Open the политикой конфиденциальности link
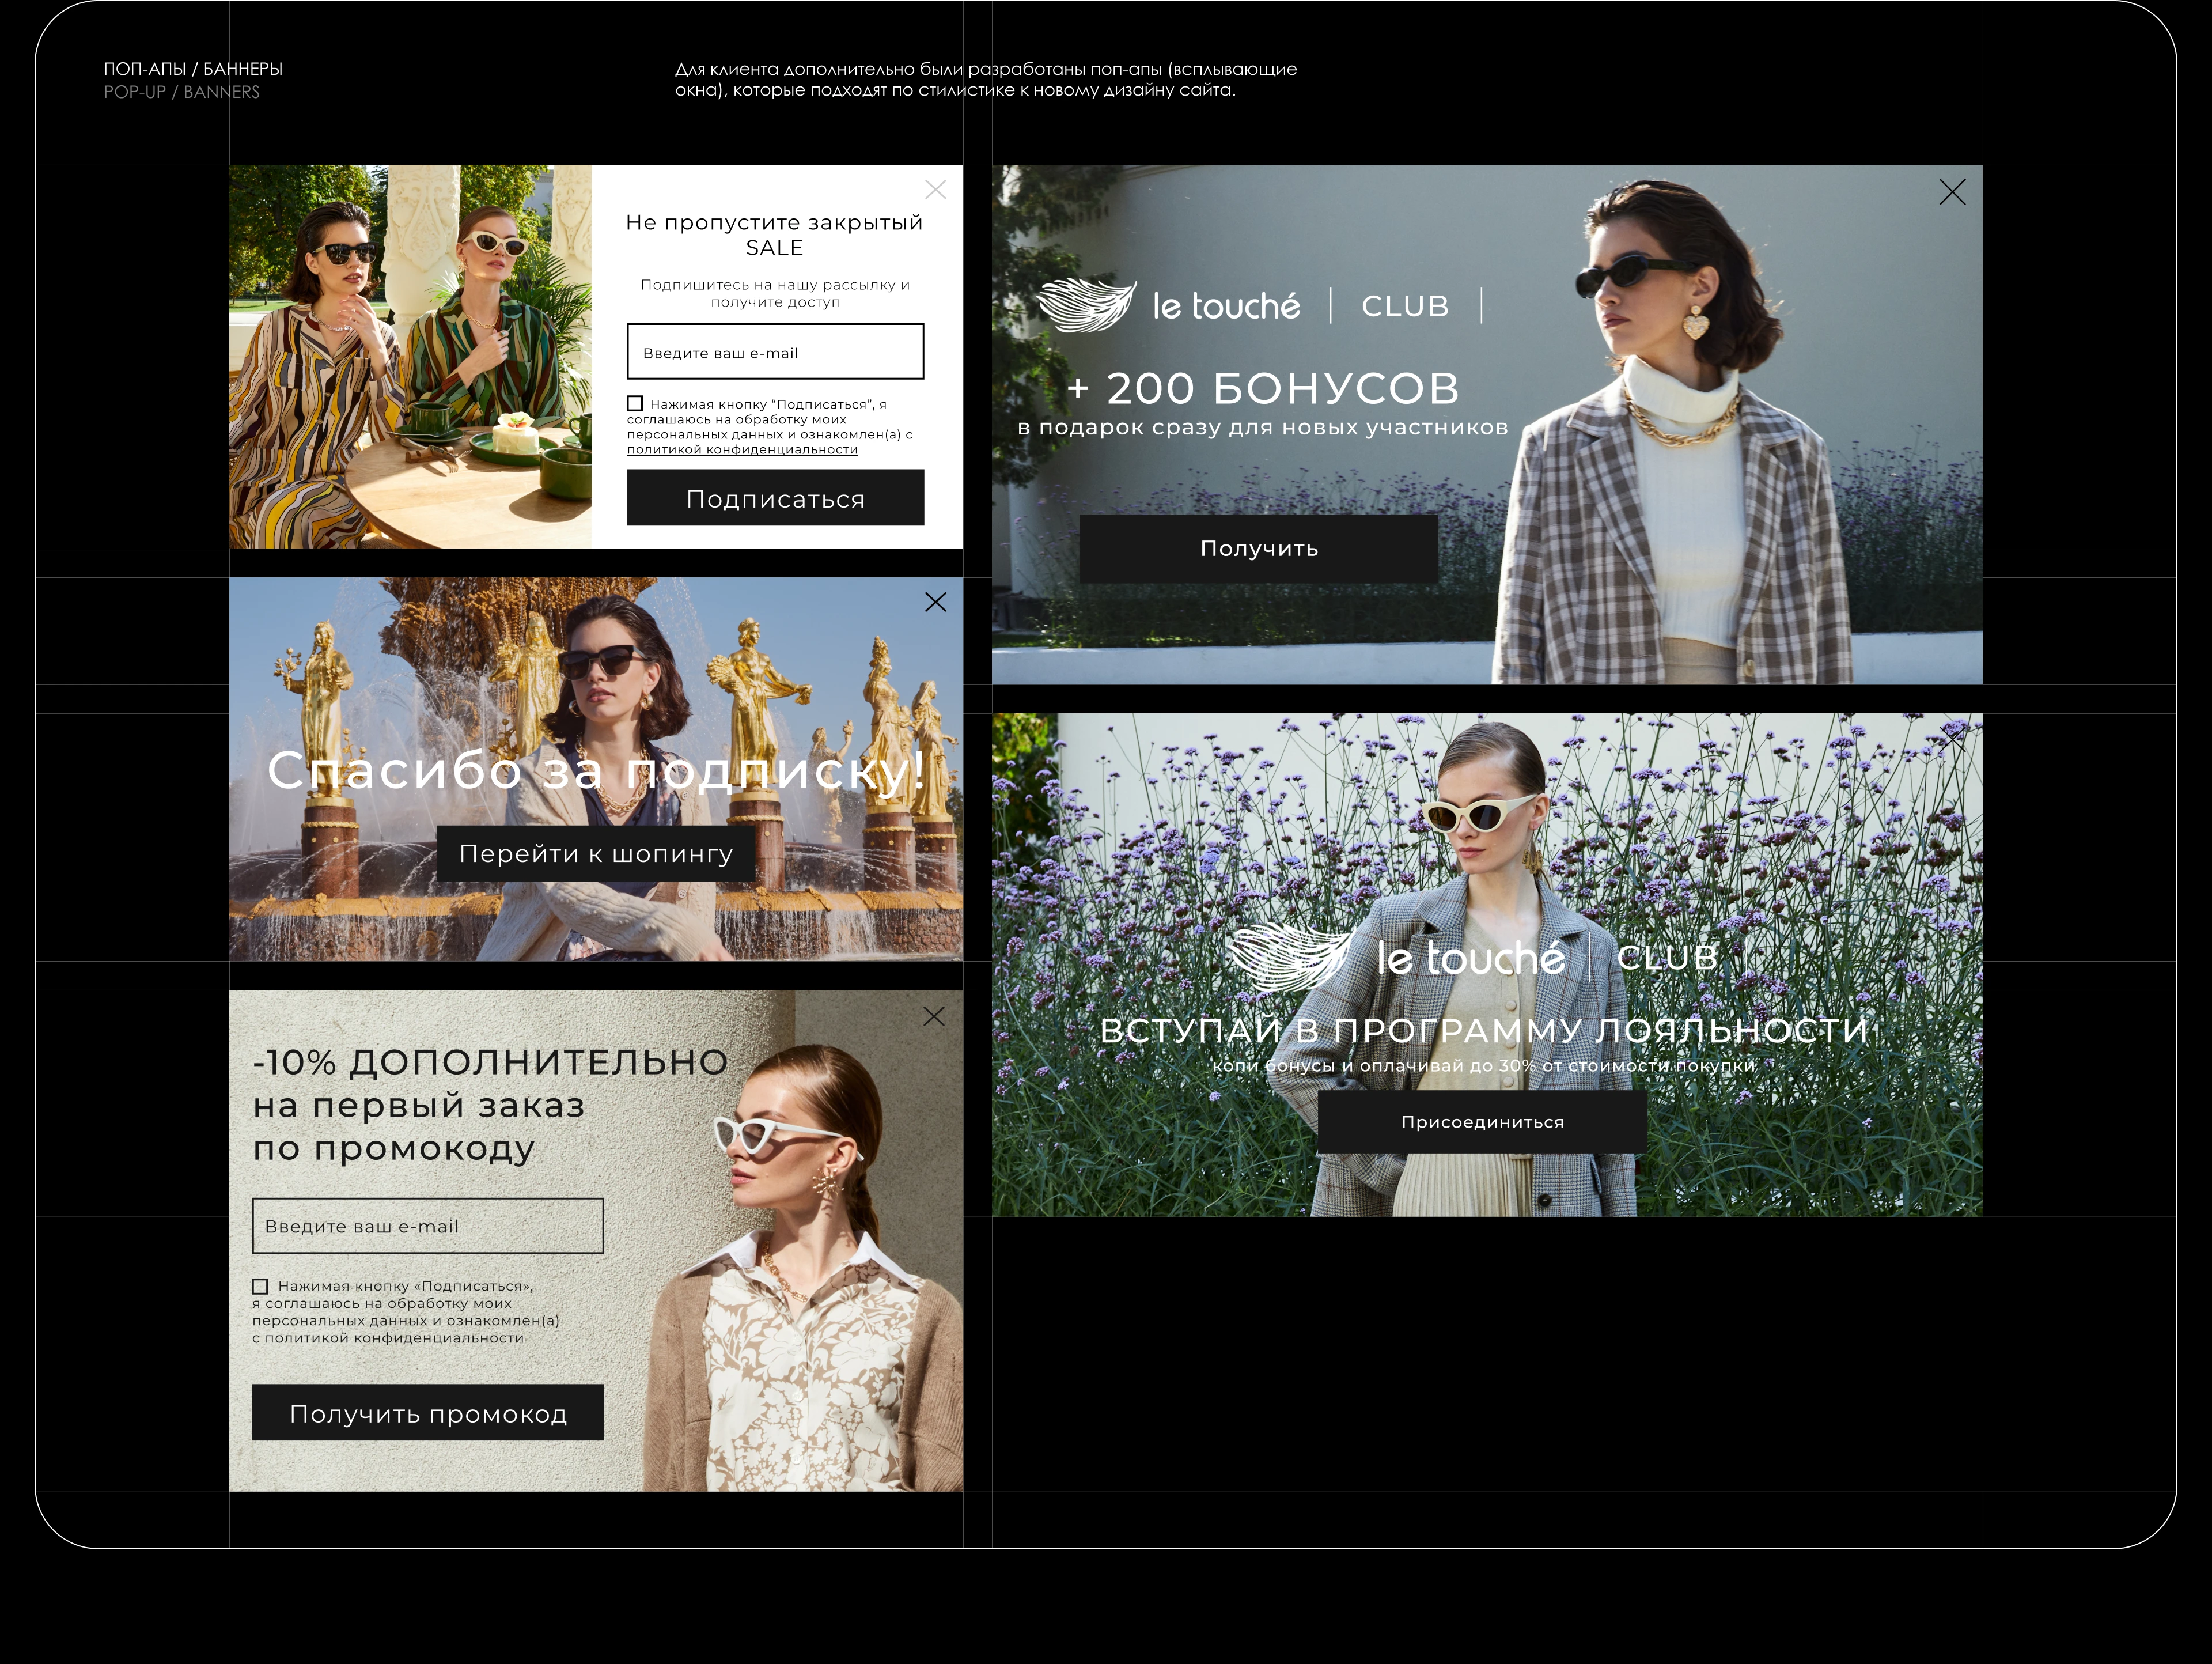 click(742, 450)
